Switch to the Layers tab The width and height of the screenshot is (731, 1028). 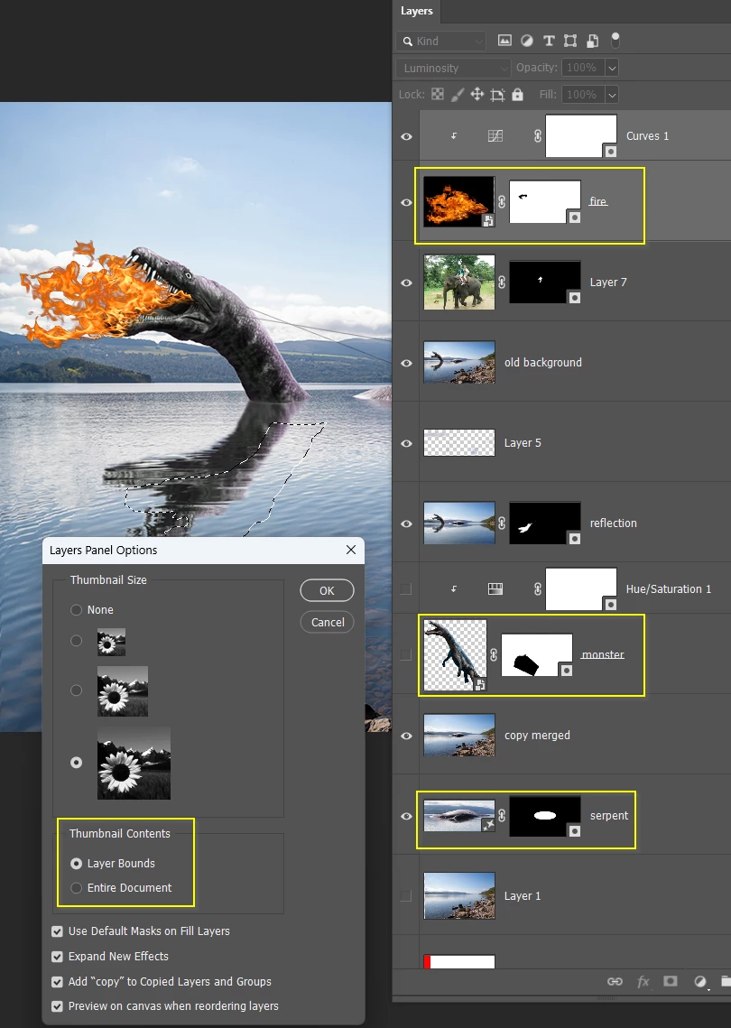[417, 11]
